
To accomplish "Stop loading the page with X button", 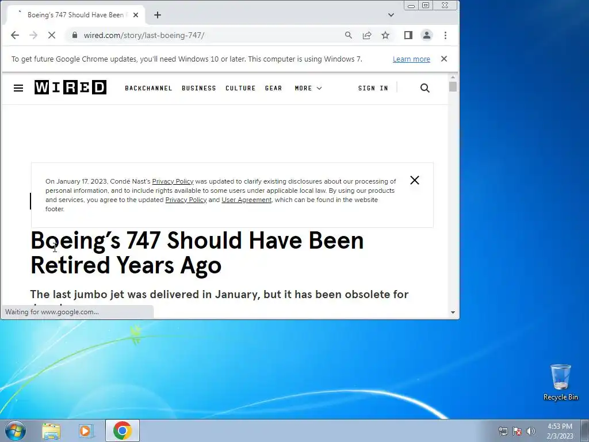I will (52, 35).
